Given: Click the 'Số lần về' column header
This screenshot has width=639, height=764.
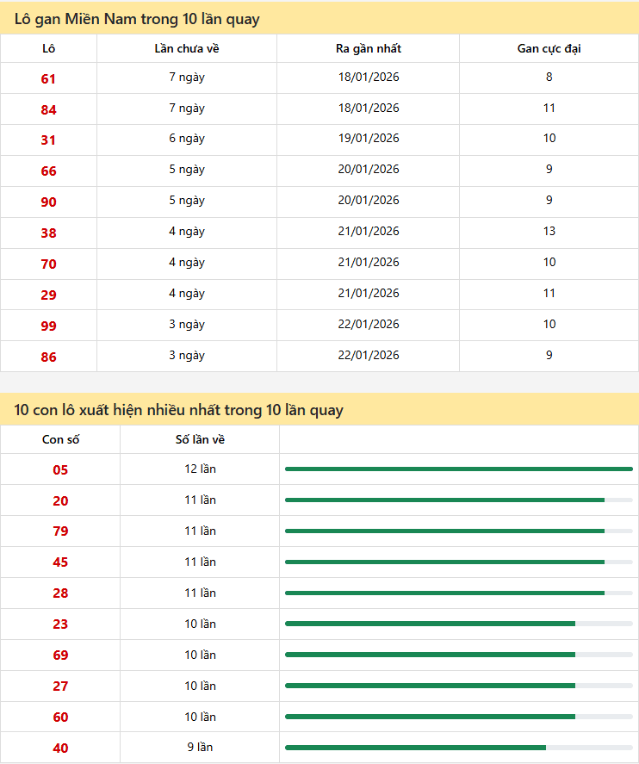Looking at the screenshot, I should point(200,439).
